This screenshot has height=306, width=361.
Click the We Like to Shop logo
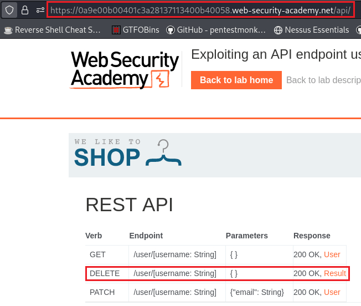(128, 152)
